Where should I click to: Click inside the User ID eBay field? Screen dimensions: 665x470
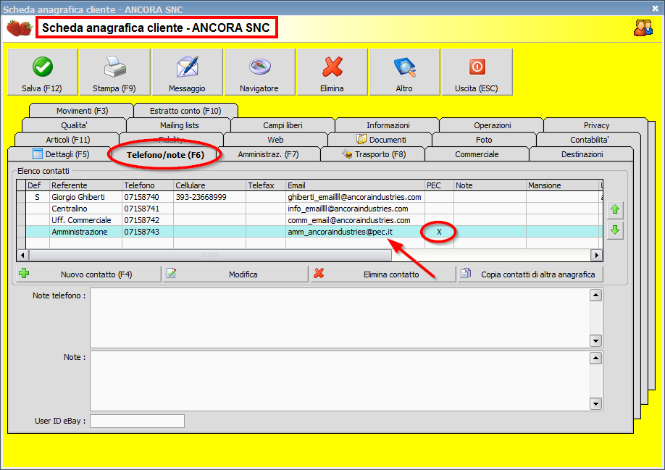coord(136,421)
